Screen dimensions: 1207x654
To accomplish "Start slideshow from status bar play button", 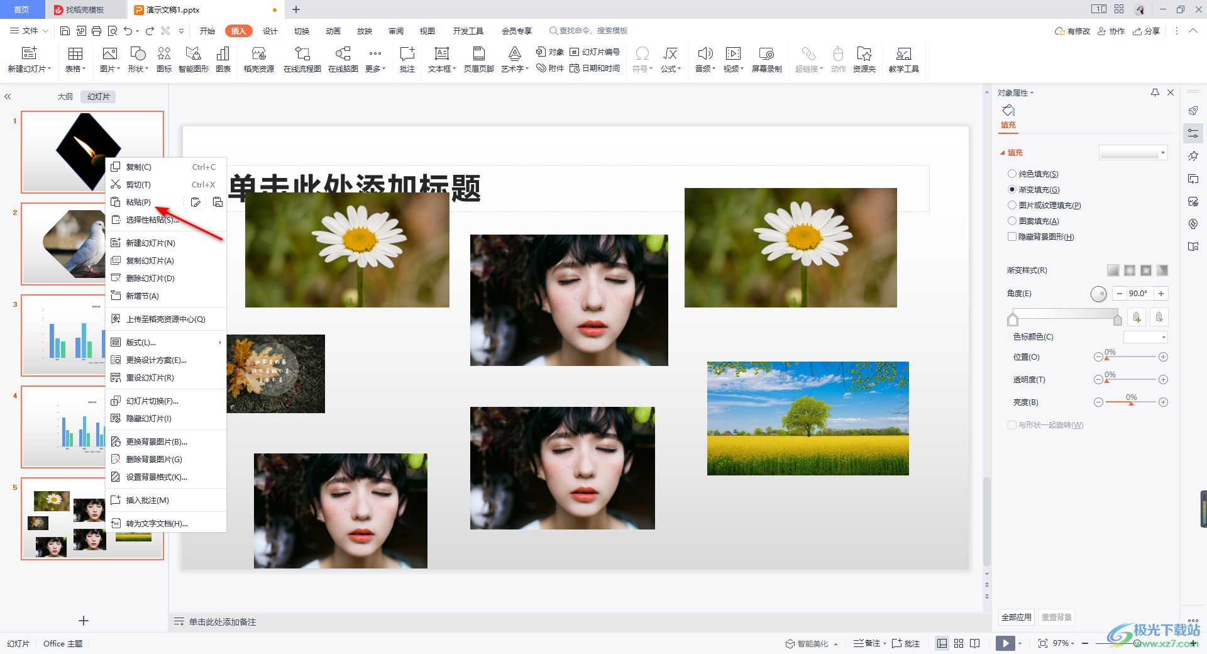I will (x=1005, y=643).
